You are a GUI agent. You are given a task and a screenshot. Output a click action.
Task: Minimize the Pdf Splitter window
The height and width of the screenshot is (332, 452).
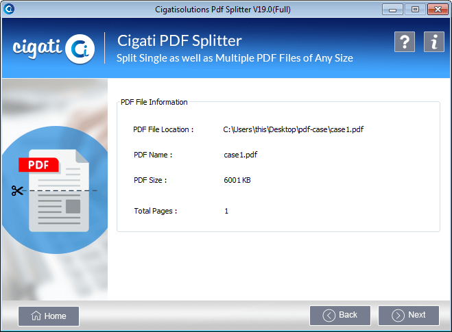coord(392,10)
